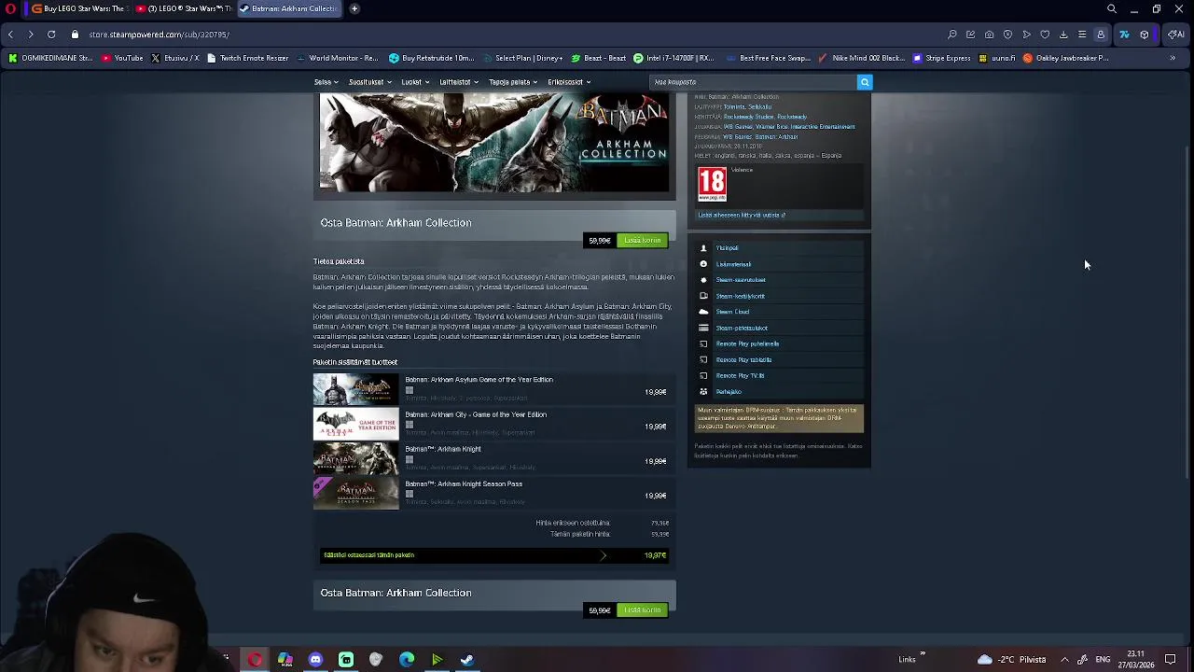Open the Stripe Express bookmark
Viewport: 1194px width, 672px height.
click(x=942, y=58)
